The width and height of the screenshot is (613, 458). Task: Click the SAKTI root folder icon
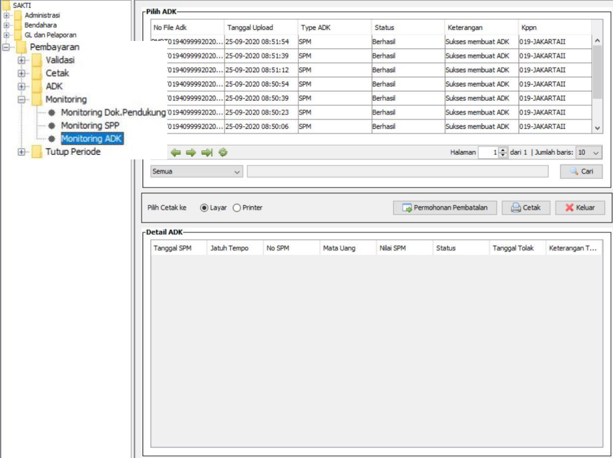[7, 5]
